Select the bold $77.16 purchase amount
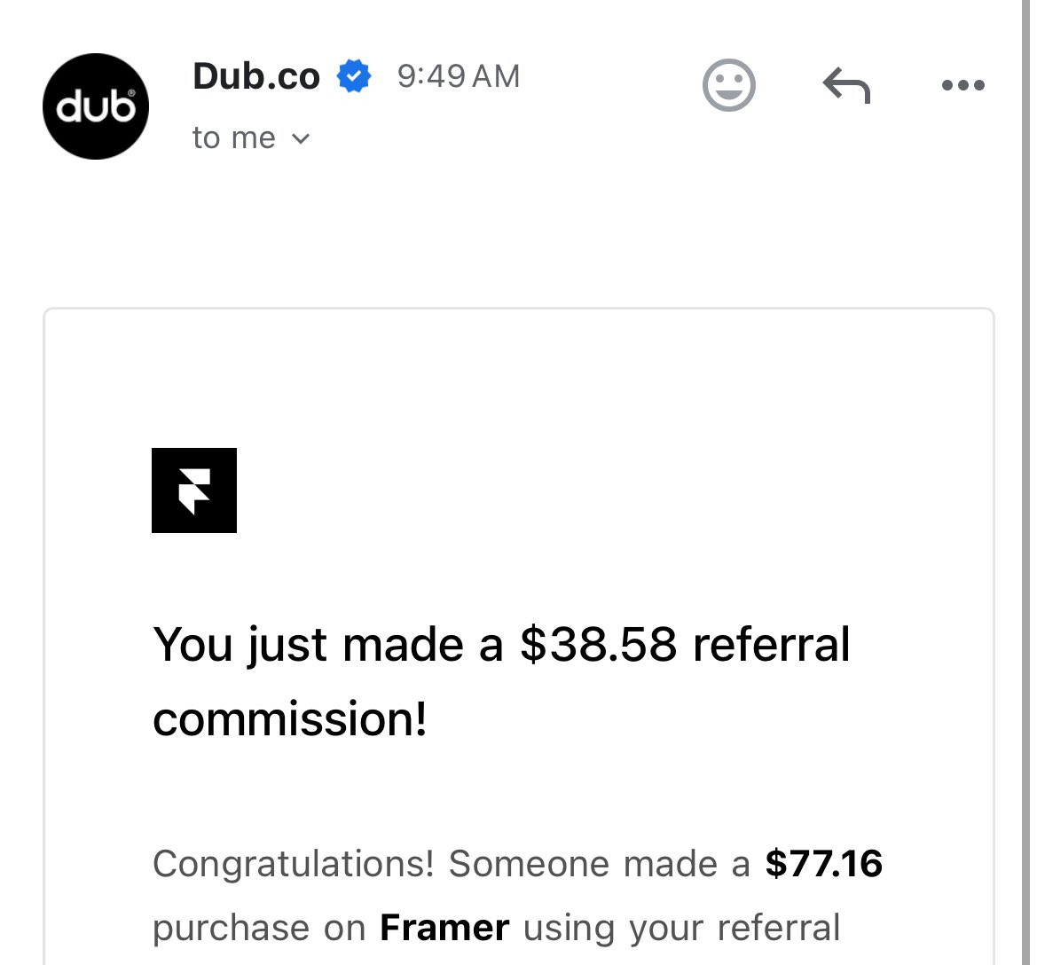Screen dimensions: 1037x965 tap(823, 864)
